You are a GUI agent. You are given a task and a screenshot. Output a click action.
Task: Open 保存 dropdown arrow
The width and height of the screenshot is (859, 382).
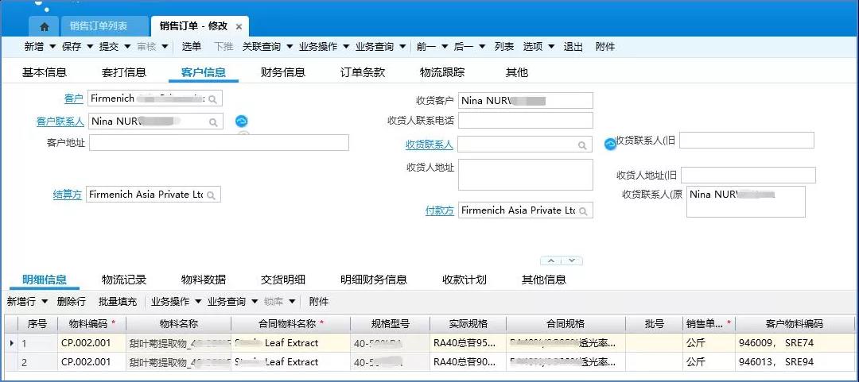[90, 47]
